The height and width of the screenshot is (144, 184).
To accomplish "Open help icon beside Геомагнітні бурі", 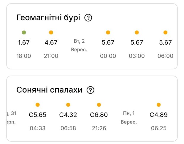I will point(88,18).
